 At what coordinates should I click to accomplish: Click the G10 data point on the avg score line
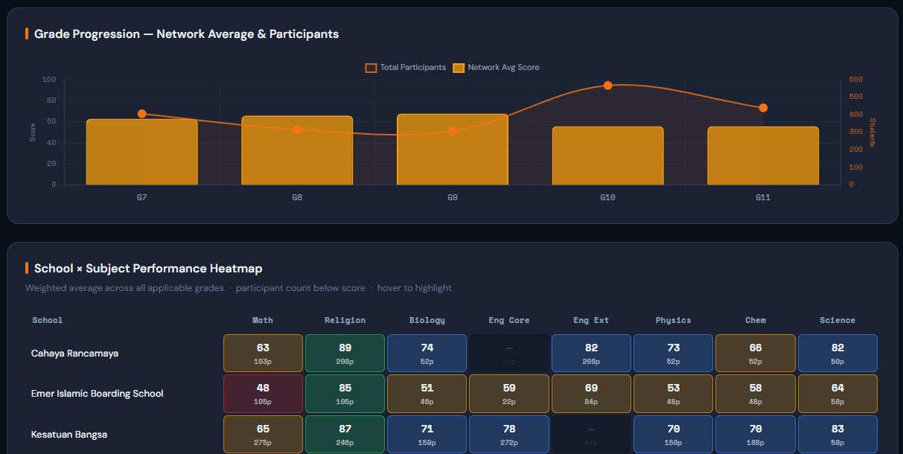pyautogui.click(x=607, y=86)
